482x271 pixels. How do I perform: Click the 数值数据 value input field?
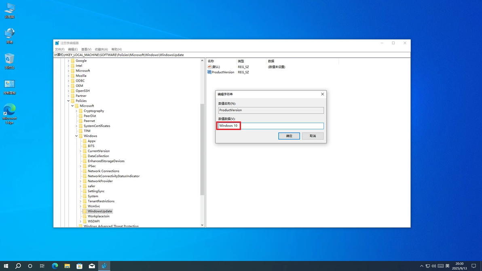(271, 126)
